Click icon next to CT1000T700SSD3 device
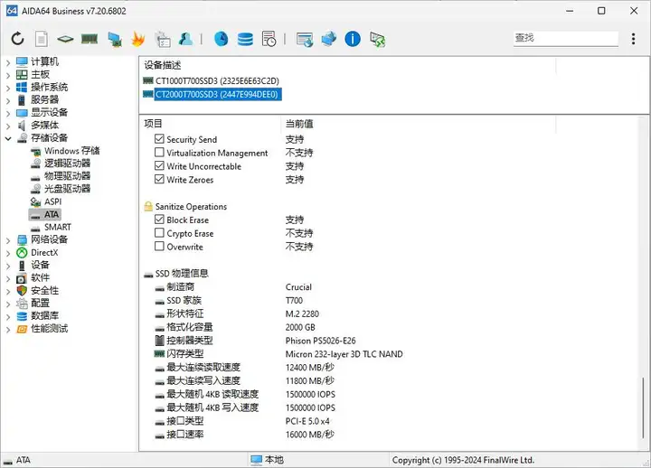The width and height of the screenshot is (651, 468). coord(147,80)
